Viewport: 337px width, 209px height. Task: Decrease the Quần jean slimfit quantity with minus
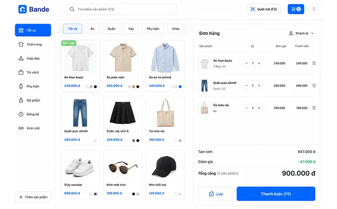click(x=246, y=86)
